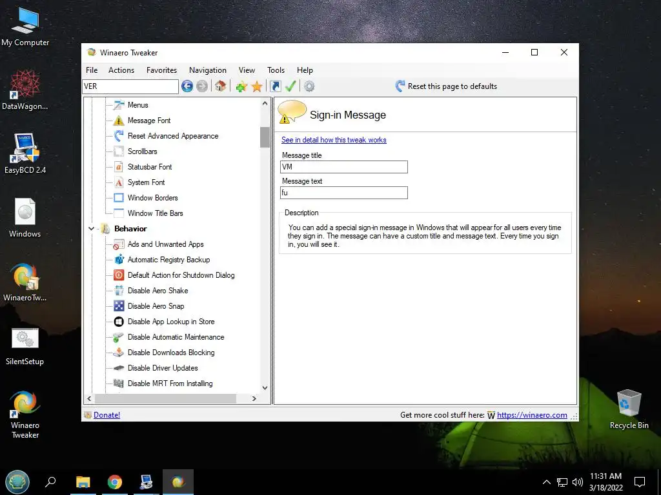Open the Favorites menu
Screen dimensions: 661x495
coord(161,70)
